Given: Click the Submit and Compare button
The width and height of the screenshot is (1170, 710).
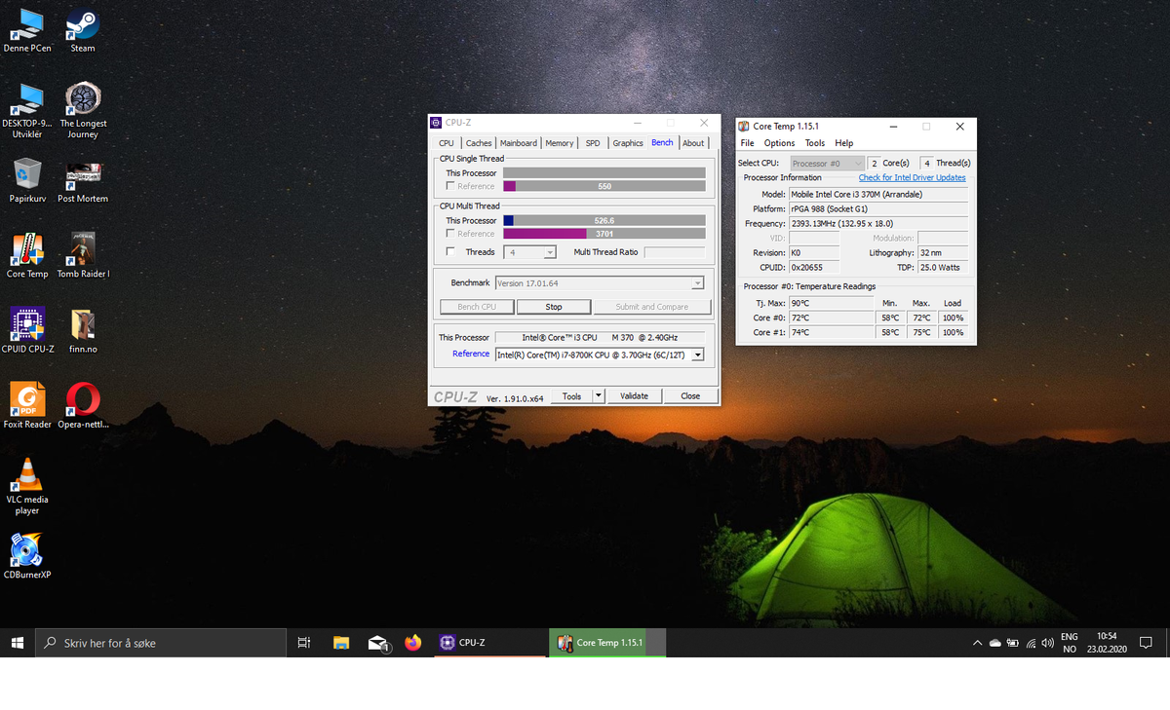Looking at the screenshot, I should point(652,307).
